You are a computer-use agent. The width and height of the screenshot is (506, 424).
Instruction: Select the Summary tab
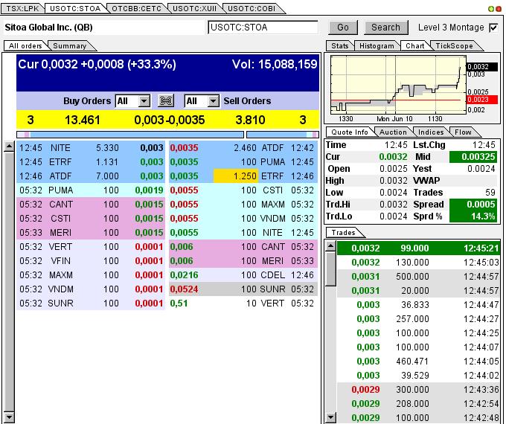click(x=69, y=46)
